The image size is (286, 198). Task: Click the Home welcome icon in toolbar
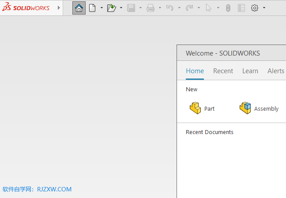79,8
